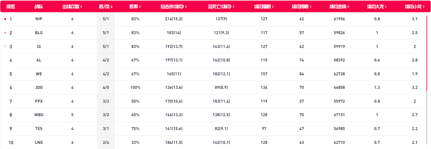Click the faint up arrow next to rank 3
Viewport: 431px width, 149px height.
pyautogui.click(x=5, y=47)
